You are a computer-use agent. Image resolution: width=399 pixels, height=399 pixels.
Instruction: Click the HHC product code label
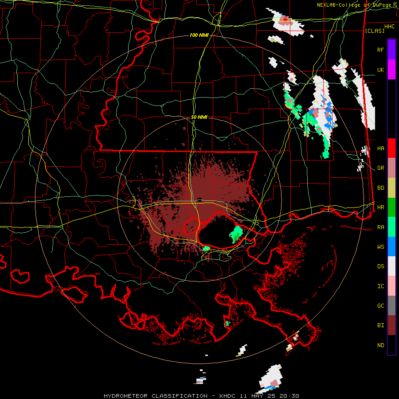(389, 27)
